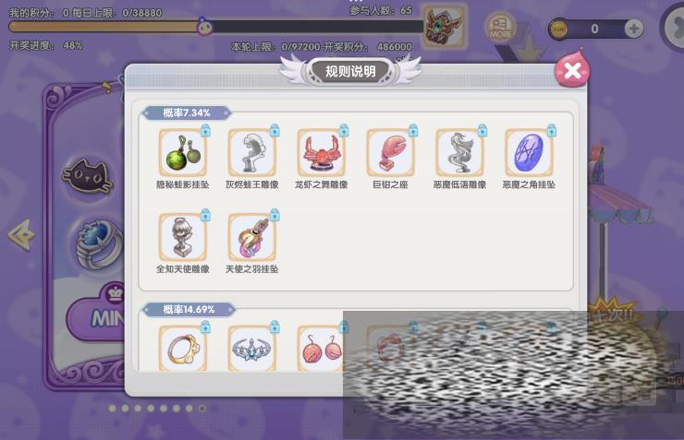684x440 pixels.
Task: Select the 隐秘蛙影挂坠 item icon
Action: tap(183, 152)
